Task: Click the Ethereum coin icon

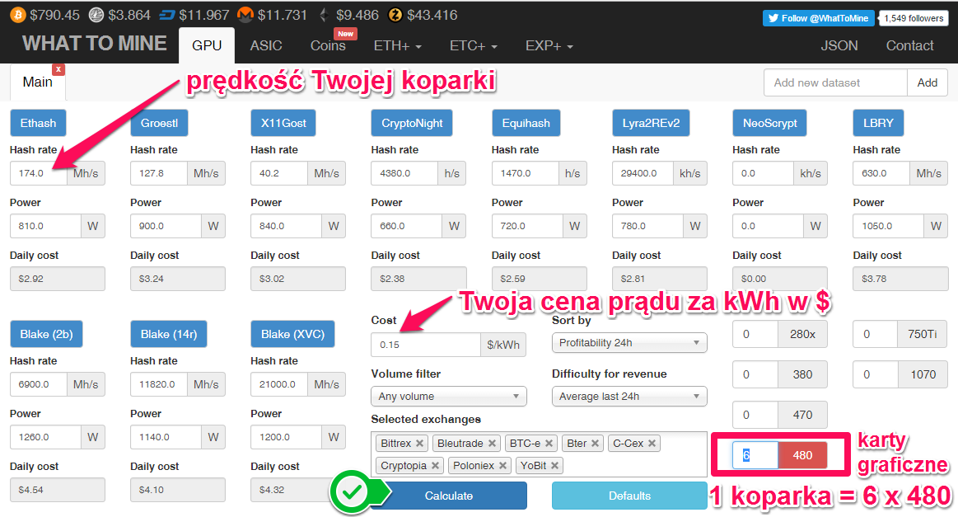Action: [323, 15]
